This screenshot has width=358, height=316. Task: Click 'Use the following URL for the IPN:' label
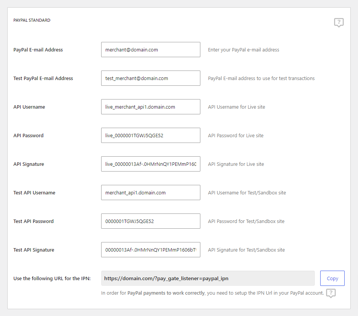[52, 278]
